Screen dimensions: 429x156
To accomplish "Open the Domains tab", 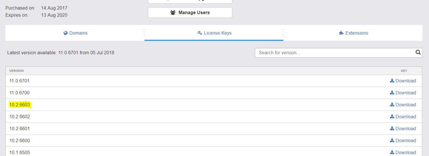I will (x=75, y=33).
